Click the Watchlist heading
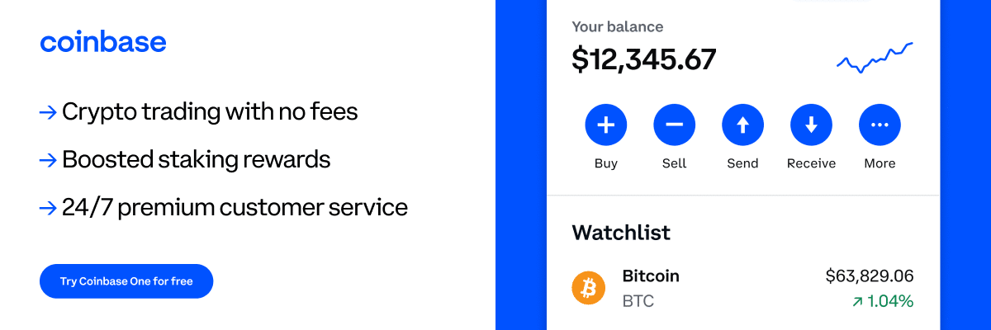 click(621, 233)
